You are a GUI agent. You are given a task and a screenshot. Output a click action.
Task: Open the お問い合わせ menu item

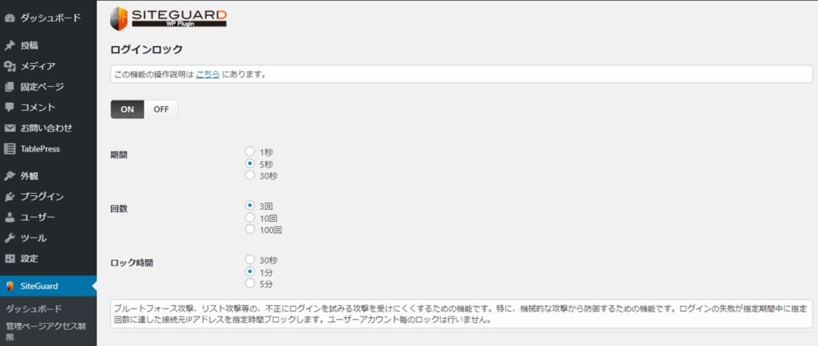[48, 128]
